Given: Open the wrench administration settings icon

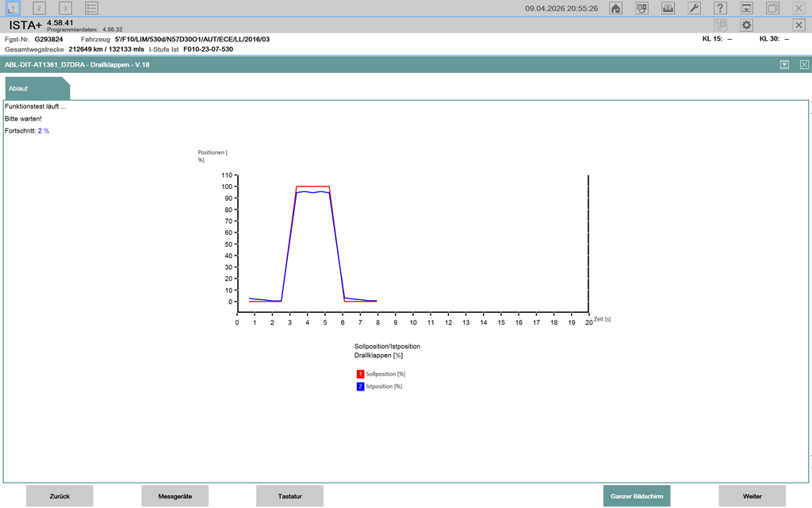Looking at the screenshot, I should (x=694, y=8).
